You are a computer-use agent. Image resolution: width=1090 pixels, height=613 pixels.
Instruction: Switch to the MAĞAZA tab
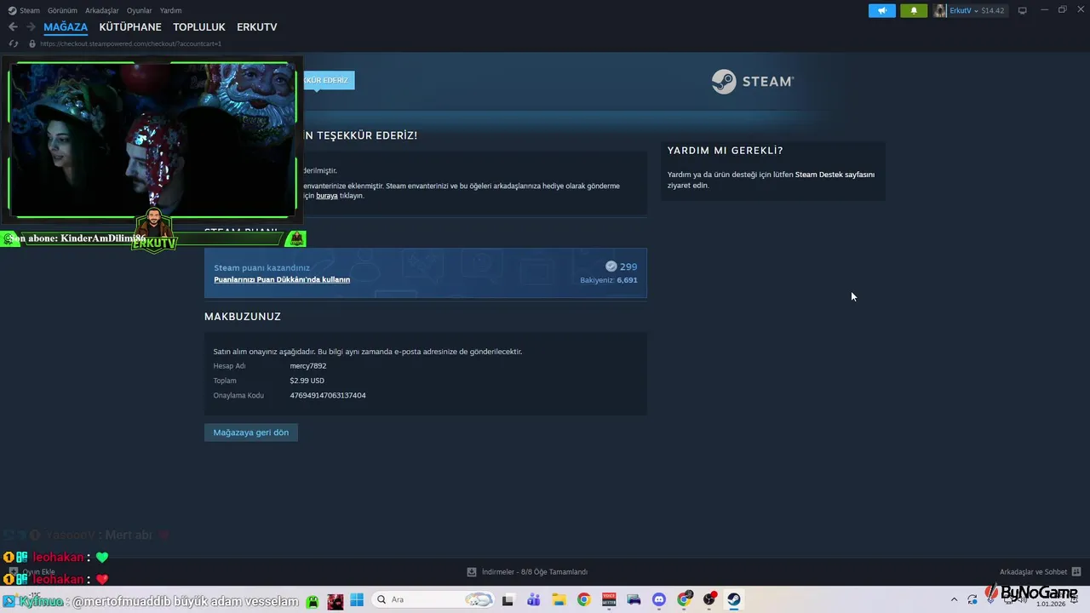(66, 27)
